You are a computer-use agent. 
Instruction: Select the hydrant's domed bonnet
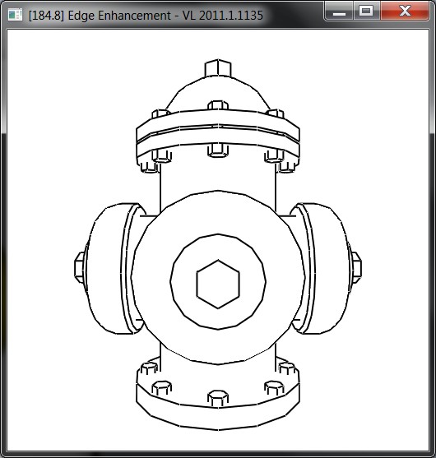218,94
